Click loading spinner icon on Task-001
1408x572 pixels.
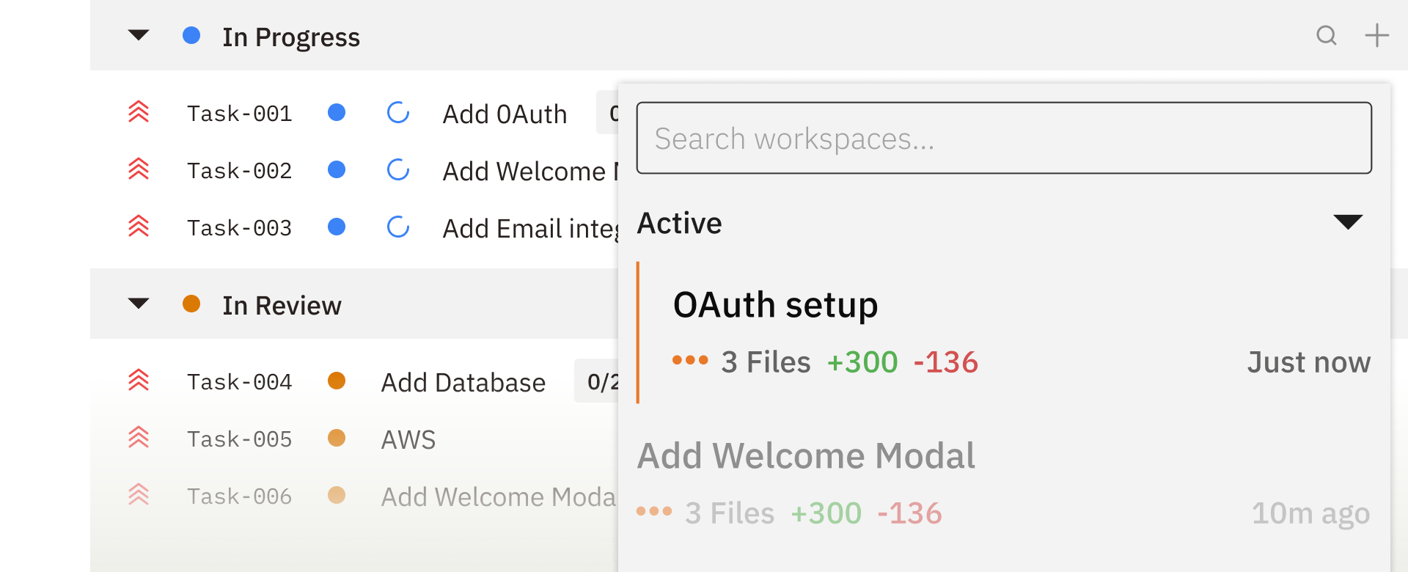click(x=398, y=112)
